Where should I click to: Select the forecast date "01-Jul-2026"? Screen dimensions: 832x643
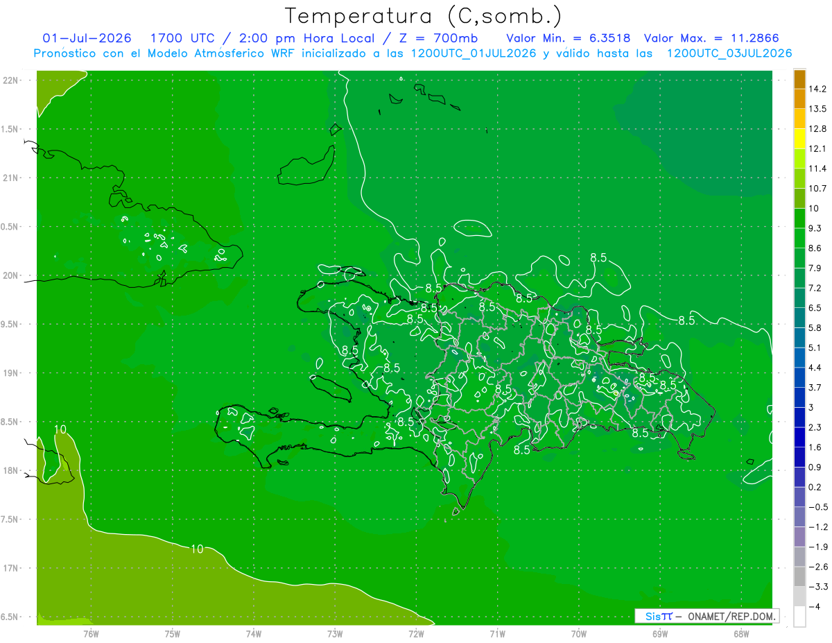pyautogui.click(x=85, y=37)
